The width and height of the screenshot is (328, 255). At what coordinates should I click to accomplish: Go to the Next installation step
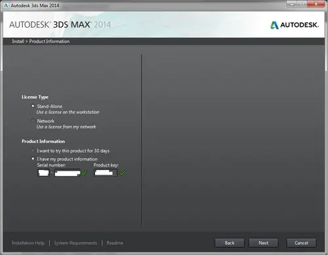pyautogui.click(x=263, y=243)
